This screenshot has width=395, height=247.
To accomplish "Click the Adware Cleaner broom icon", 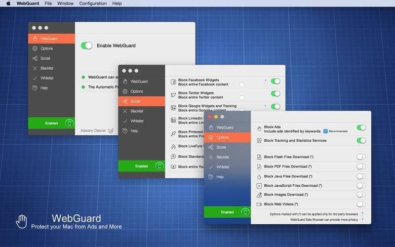I will 111,130.
